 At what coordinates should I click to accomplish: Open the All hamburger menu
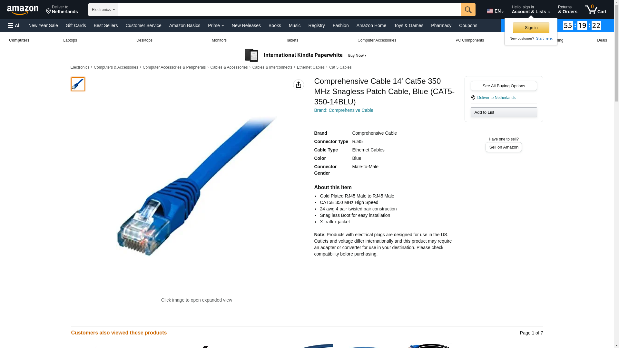tap(14, 25)
